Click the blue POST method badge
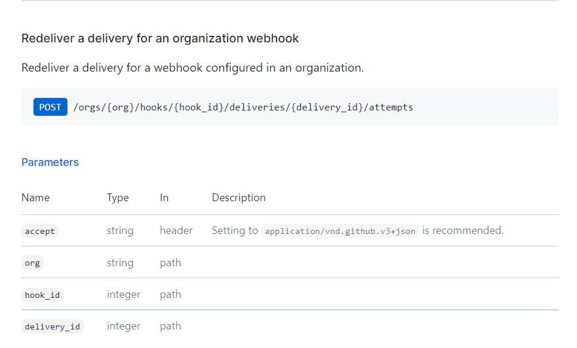This screenshot has width=577, height=348. [50, 107]
